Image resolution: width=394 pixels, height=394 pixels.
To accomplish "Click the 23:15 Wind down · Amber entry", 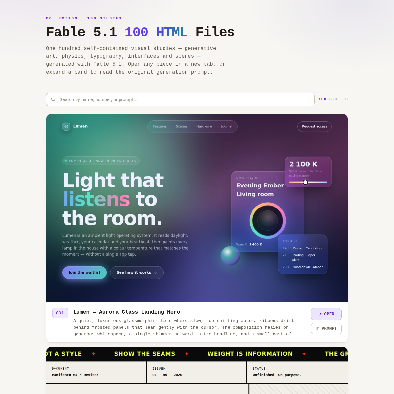I will coord(303,267).
